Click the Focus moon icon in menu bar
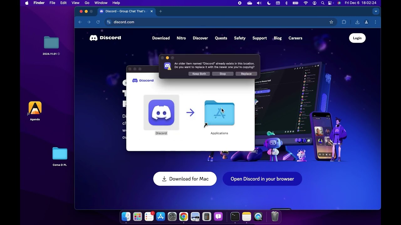The height and width of the screenshot is (225, 401). (269, 3)
